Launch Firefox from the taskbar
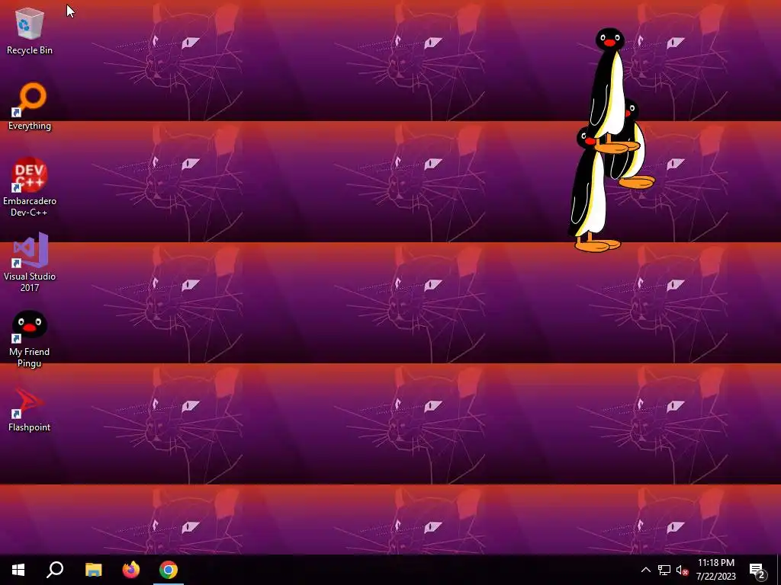This screenshot has height=585, width=781. pos(131,570)
